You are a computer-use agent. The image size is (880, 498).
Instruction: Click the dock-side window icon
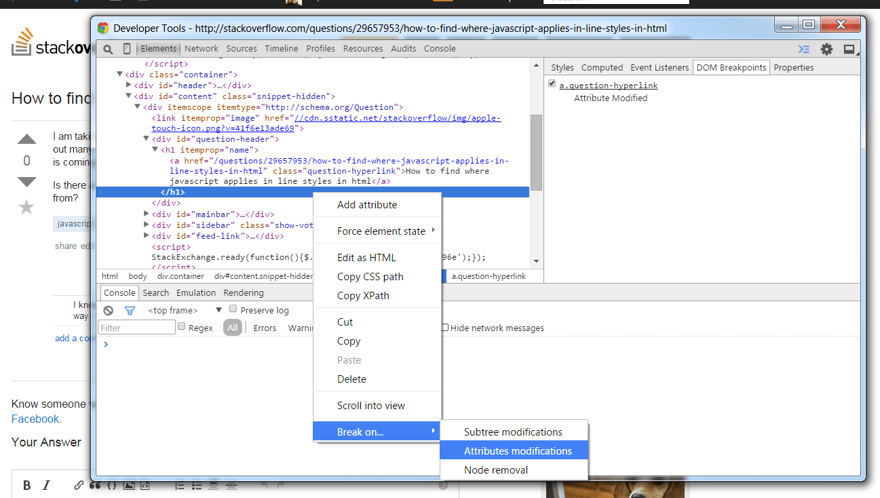pyautogui.click(x=849, y=49)
